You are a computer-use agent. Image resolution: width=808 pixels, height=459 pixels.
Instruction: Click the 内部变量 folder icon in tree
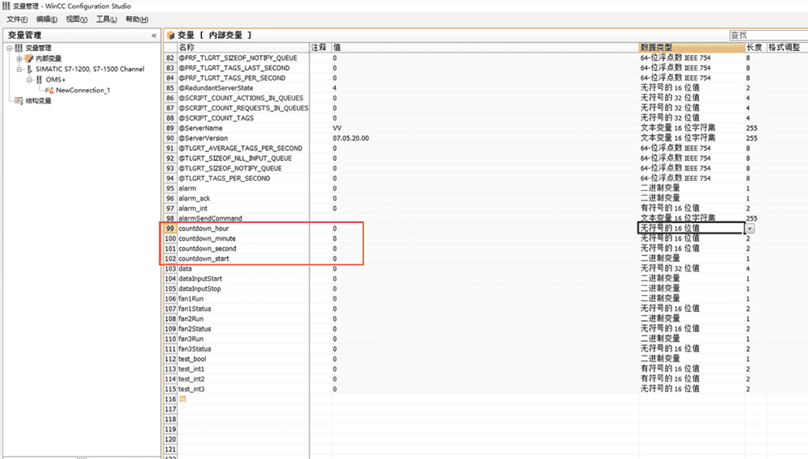pos(29,58)
